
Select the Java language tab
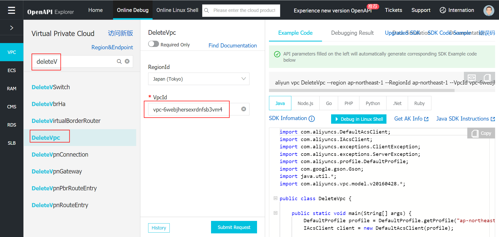[x=280, y=103]
